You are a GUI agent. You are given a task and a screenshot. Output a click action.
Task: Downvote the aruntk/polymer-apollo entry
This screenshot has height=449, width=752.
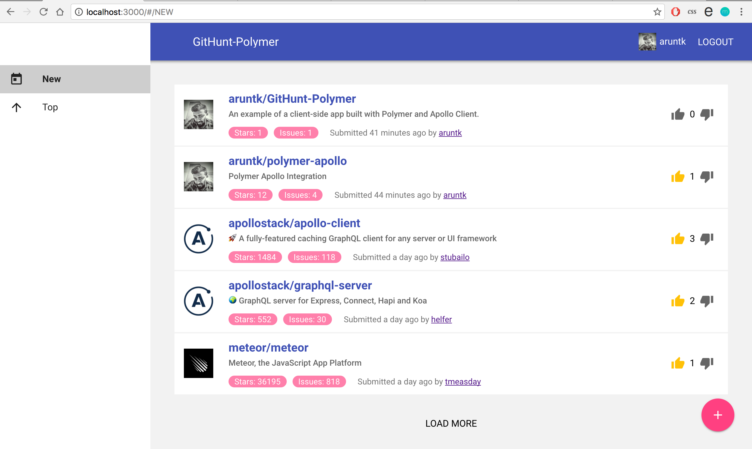pyautogui.click(x=706, y=177)
